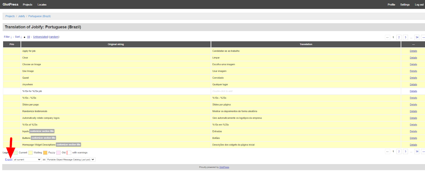425x188 pixels.
Task: Open Details for 'Slides per page:'
Action: [413, 105]
